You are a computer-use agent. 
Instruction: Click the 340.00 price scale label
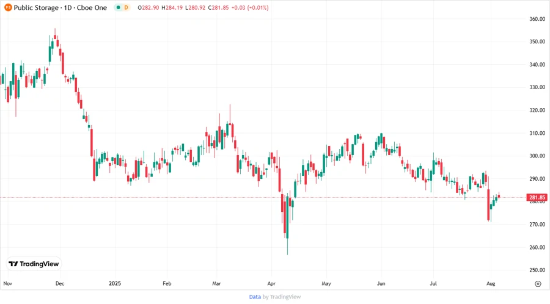pyautogui.click(x=537, y=65)
